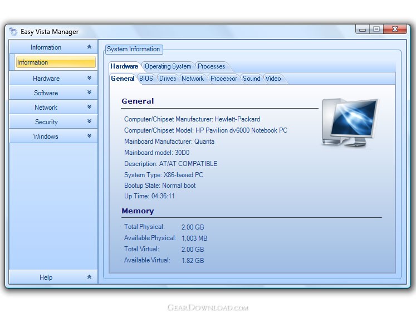The width and height of the screenshot is (416, 312).
Task: Open the BIOS sub-tab
Action: [x=146, y=79]
